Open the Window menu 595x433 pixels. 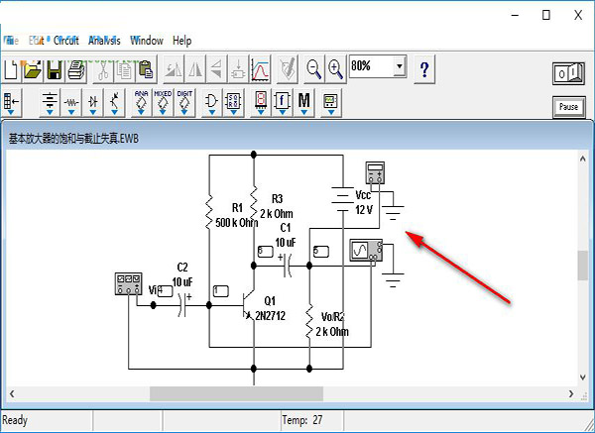(x=146, y=41)
